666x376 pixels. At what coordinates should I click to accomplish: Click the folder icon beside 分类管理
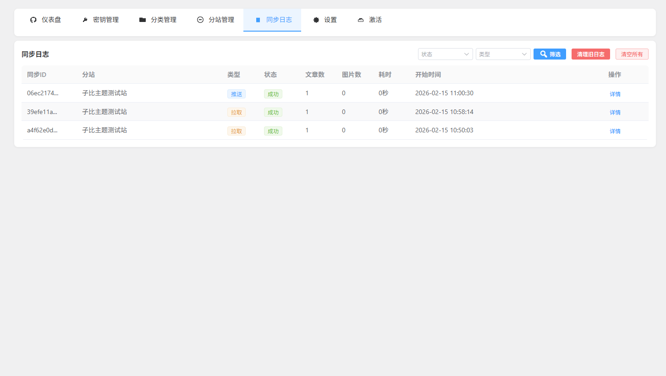click(x=143, y=20)
